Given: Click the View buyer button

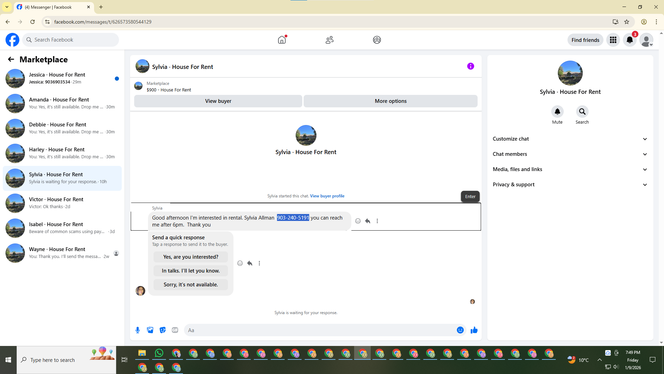Looking at the screenshot, I should 218,101.
